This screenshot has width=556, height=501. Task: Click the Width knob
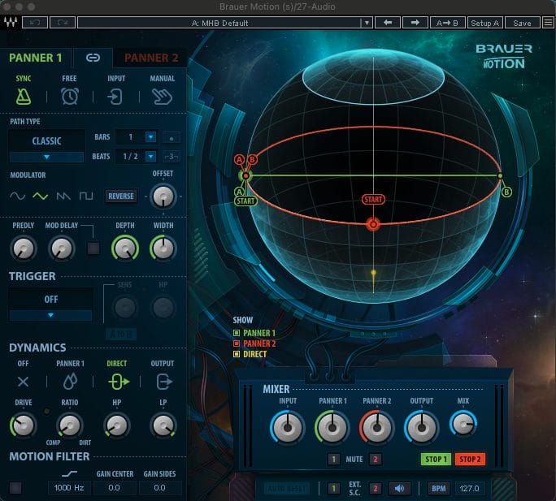click(163, 248)
